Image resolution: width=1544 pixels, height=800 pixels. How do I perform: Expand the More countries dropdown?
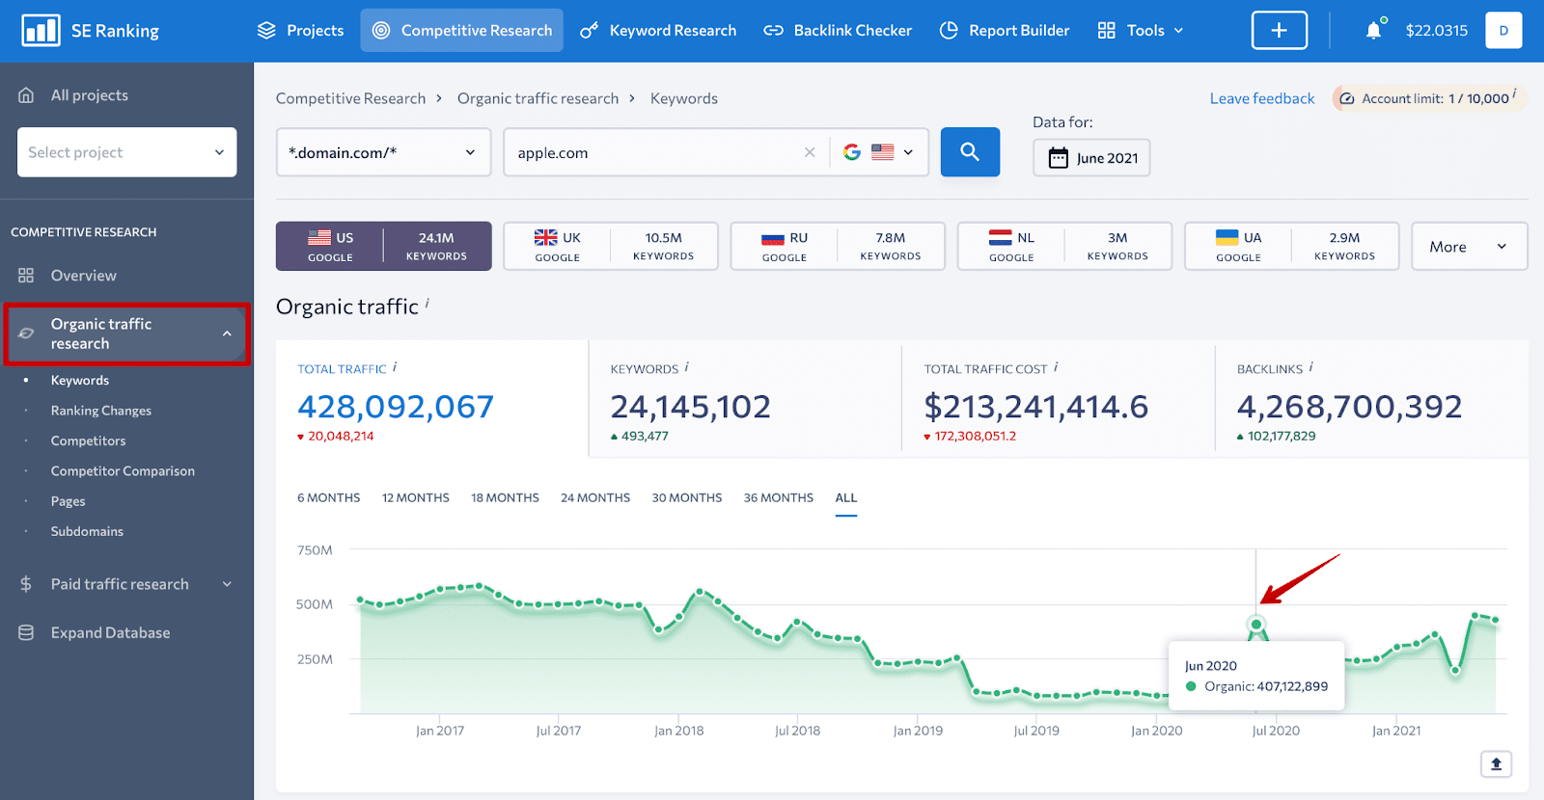click(x=1469, y=247)
